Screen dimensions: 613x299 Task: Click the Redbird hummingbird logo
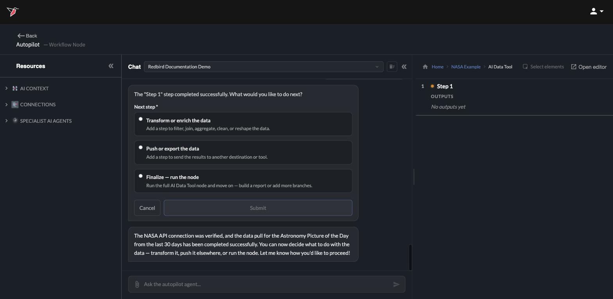coord(13,12)
